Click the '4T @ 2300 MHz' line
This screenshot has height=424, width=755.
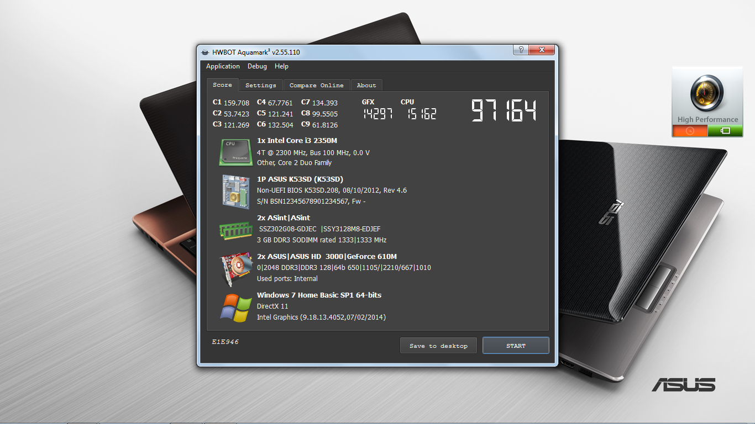[x=313, y=152]
